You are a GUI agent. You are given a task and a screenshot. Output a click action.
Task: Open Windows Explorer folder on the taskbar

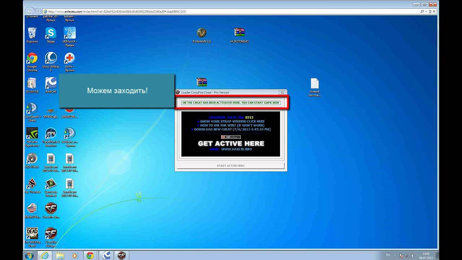(x=60, y=255)
